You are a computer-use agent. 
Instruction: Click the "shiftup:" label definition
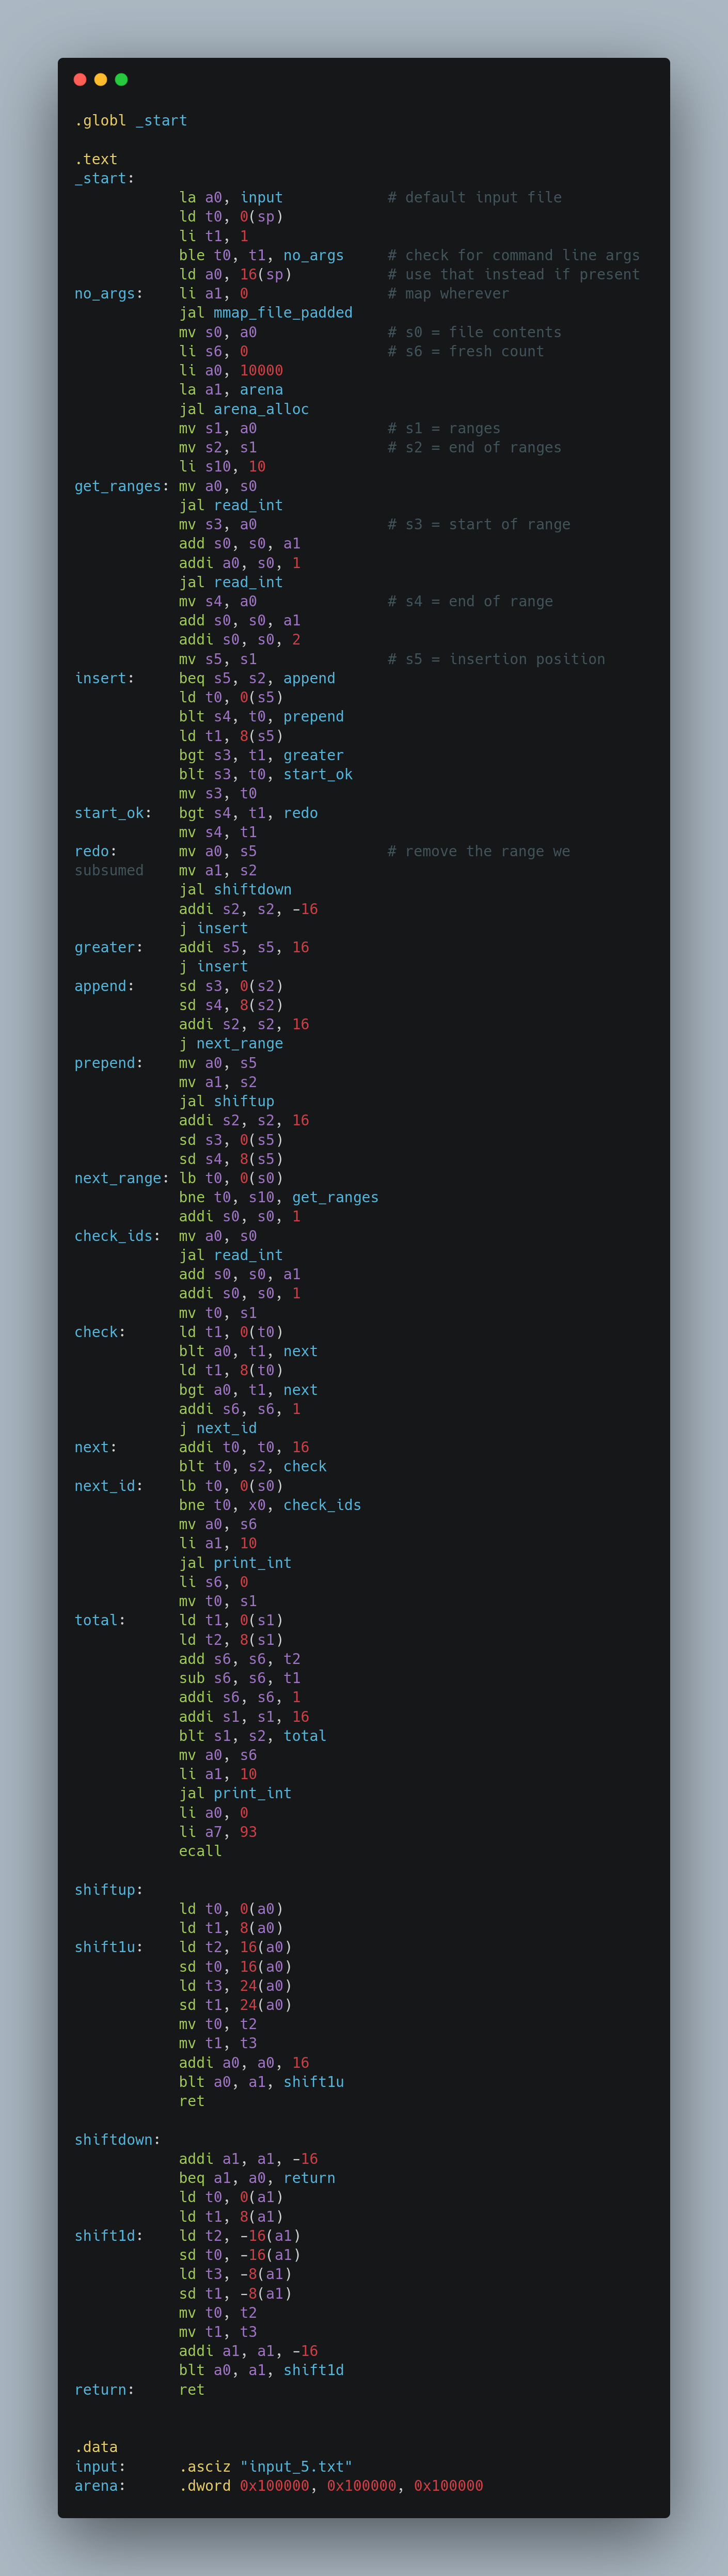[x=109, y=1890]
